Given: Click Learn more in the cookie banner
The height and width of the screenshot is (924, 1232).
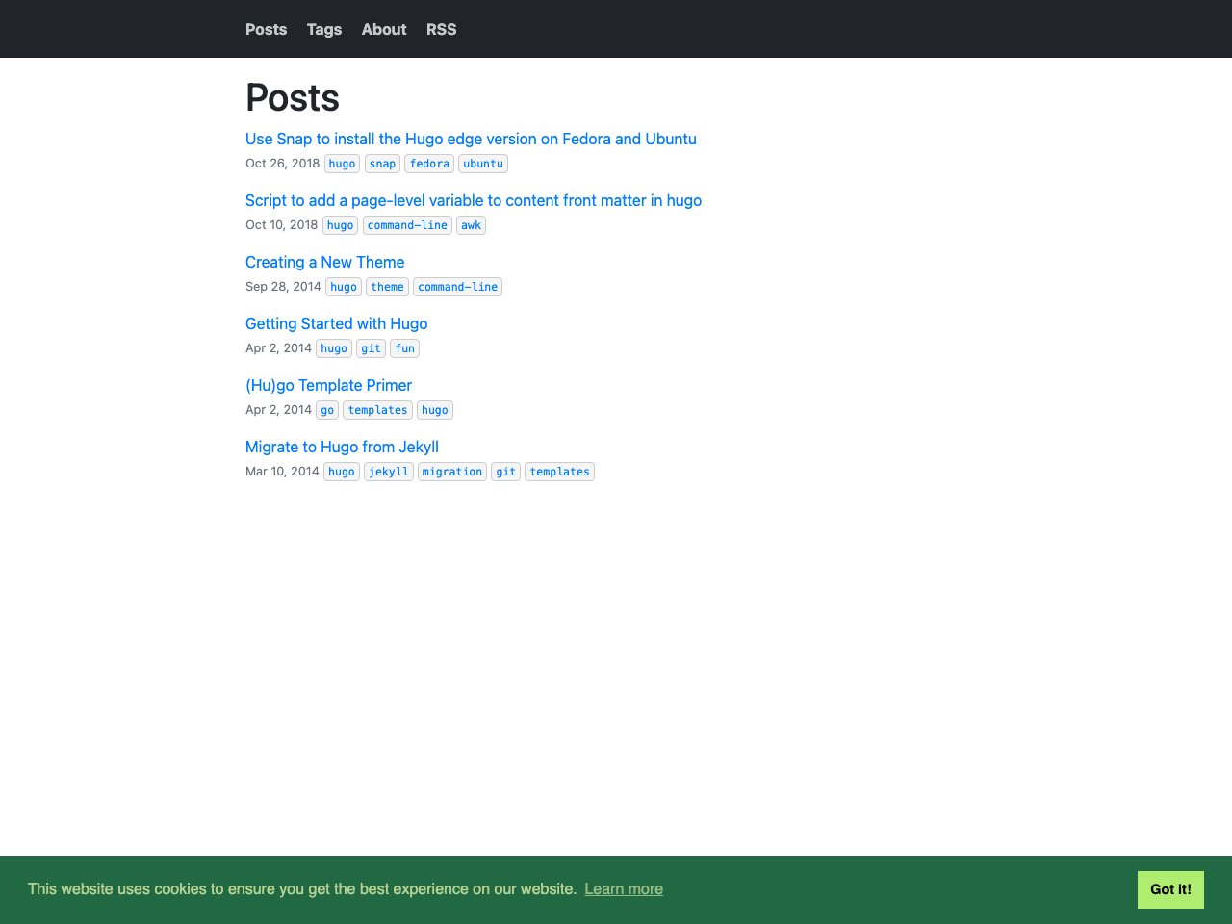Looking at the screenshot, I should point(623,888).
